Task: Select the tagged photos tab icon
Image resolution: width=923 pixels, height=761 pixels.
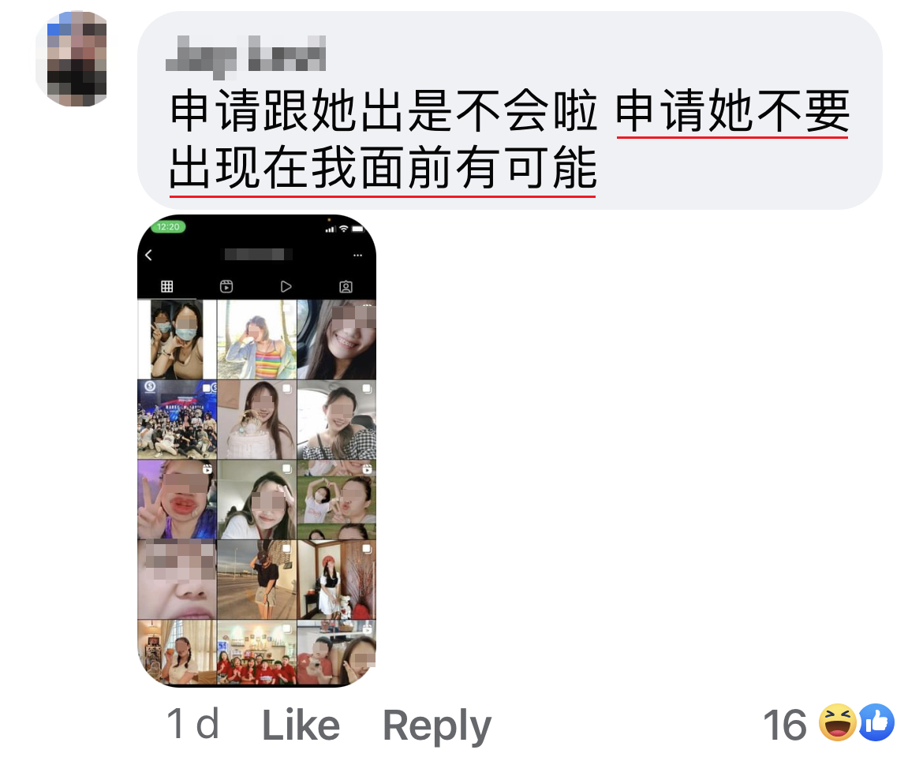Action: point(346,286)
